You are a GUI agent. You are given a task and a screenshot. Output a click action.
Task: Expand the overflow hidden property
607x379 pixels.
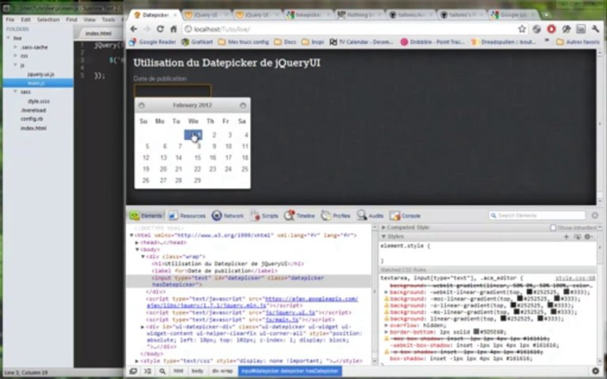386,325
